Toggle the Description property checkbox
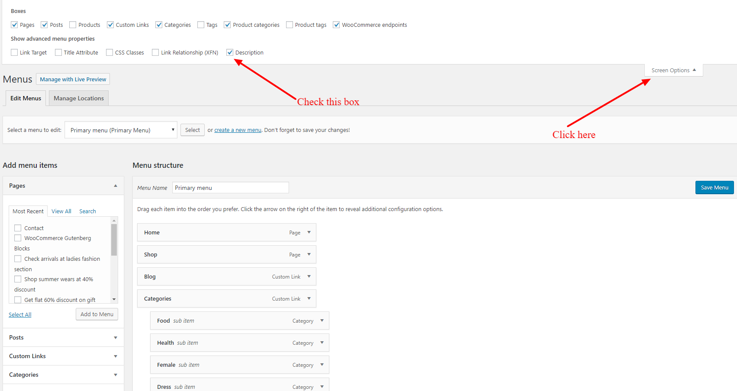 click(230, 52)
